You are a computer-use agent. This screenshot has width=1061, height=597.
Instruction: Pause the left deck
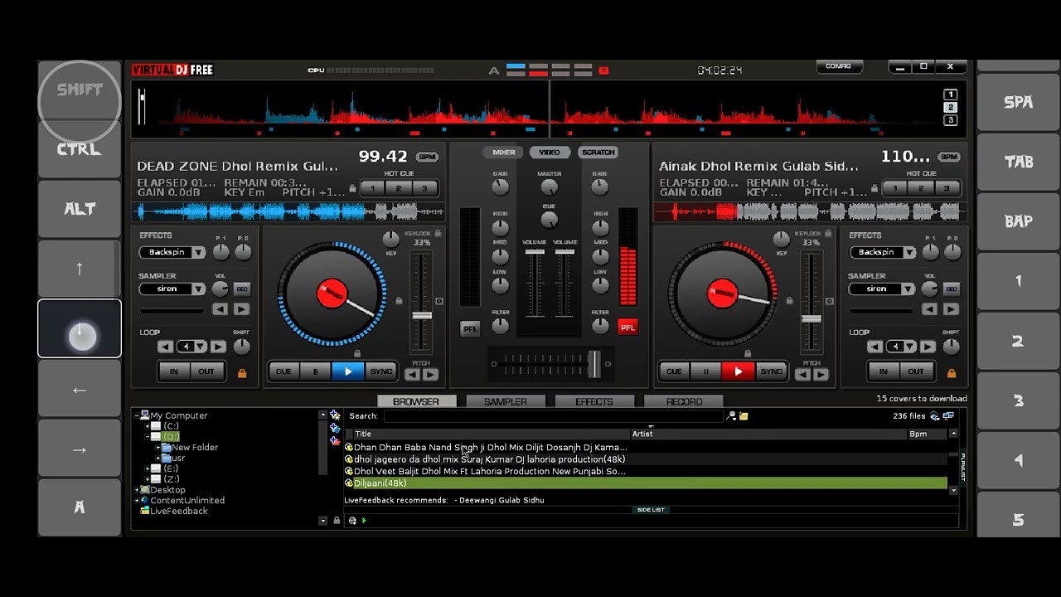pyautogui.click(x=315, y=371)
